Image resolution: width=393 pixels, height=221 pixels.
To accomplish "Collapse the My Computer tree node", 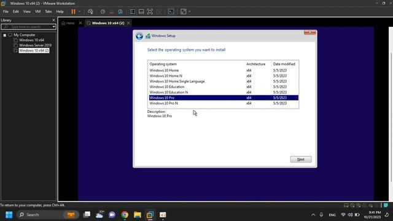I will click(x=4, y=35).
